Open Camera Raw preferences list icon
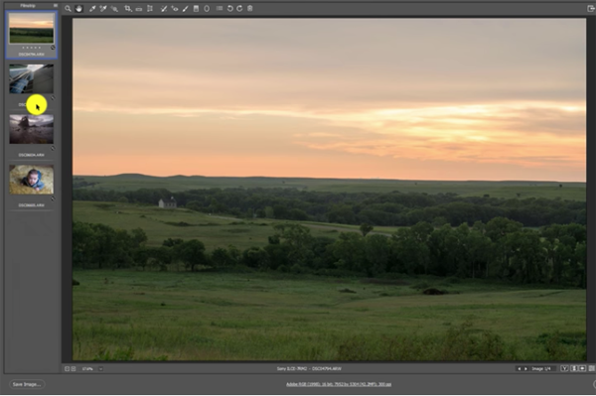The height and width of the screenshot is (396, 596). (220, 8)
